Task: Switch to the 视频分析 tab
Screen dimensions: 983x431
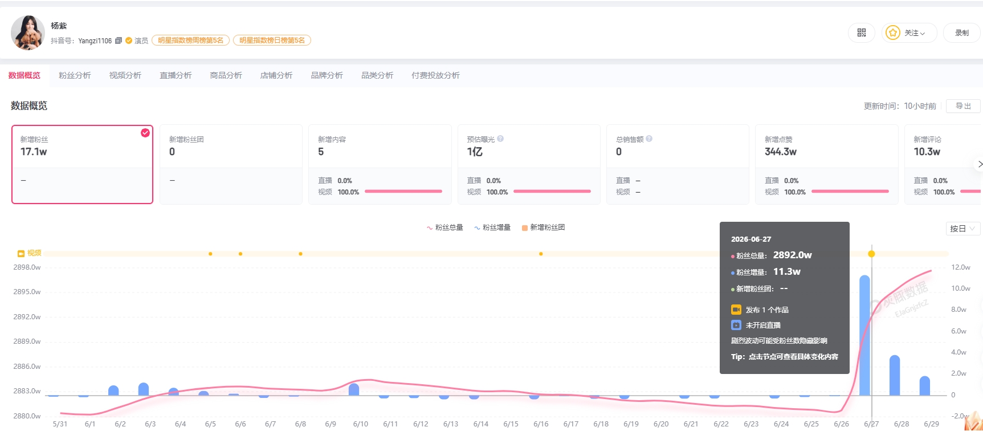Action: [125, 75]
